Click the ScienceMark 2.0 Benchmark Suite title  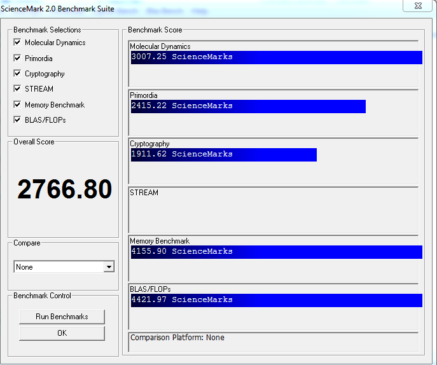click(x=57, y=9)
